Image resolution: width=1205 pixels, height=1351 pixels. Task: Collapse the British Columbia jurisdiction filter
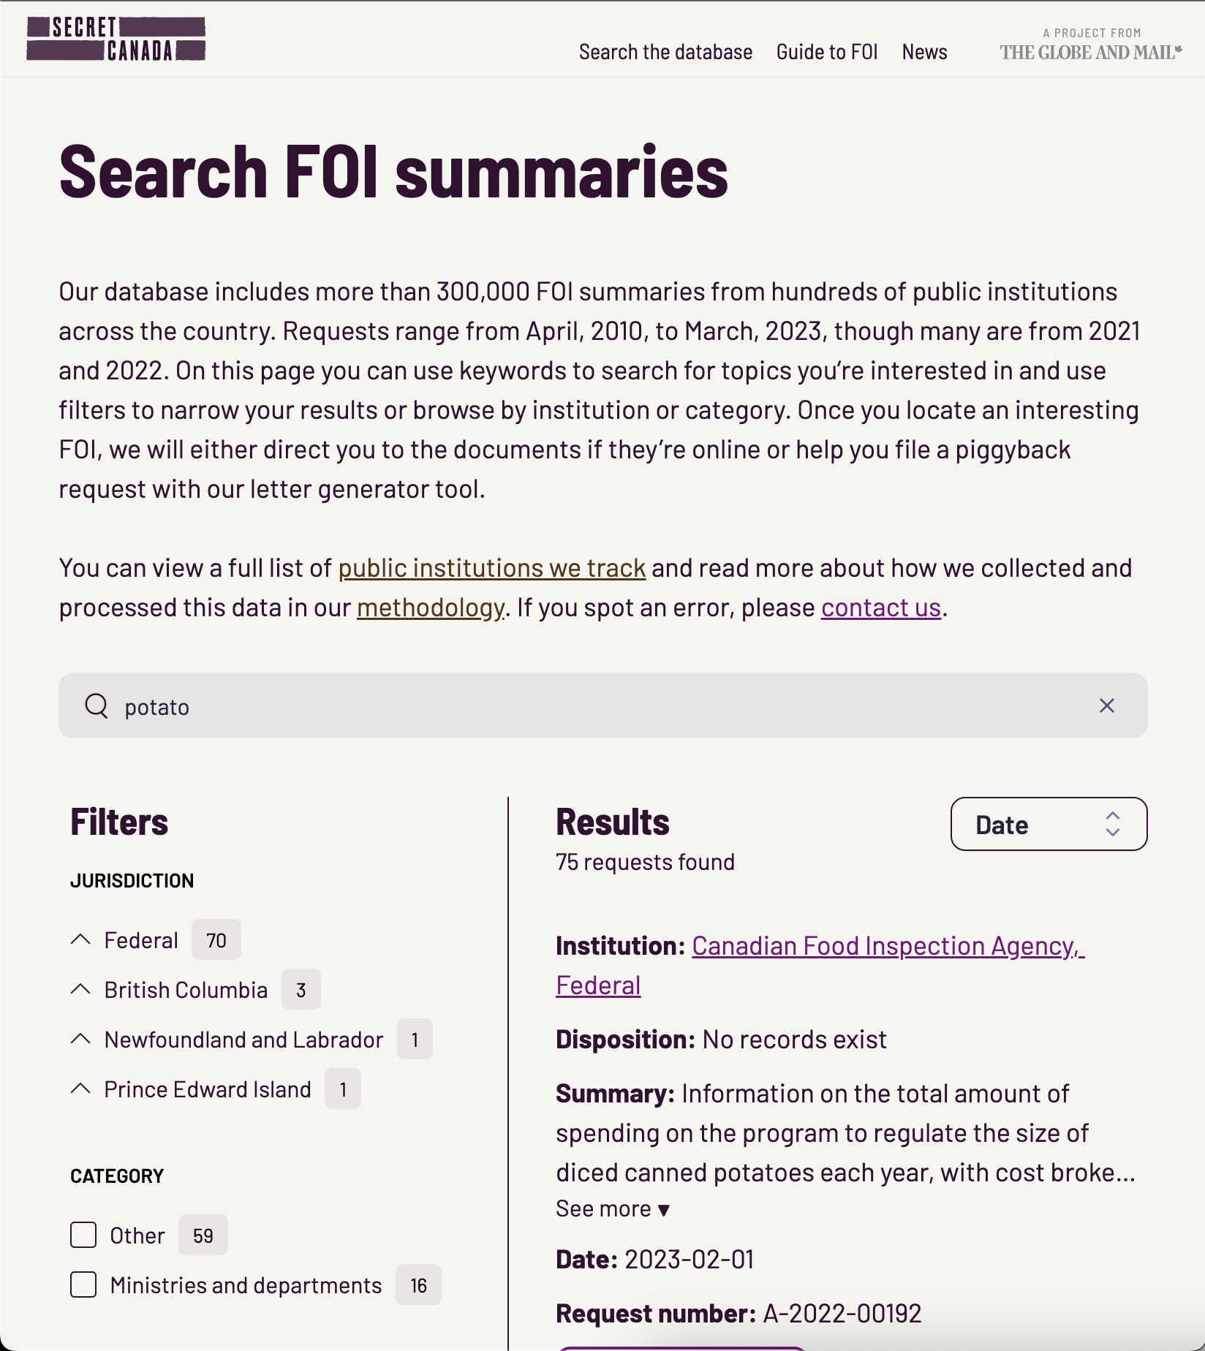click(x=80, y=989)
